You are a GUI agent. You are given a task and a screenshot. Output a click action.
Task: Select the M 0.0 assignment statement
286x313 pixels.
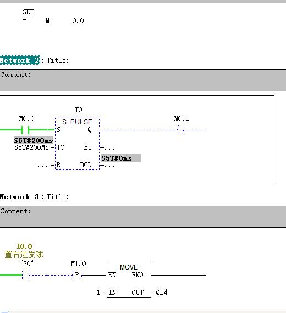pos(53,20)
